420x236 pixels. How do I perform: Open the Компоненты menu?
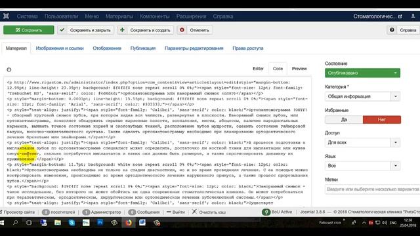[155, 16]
